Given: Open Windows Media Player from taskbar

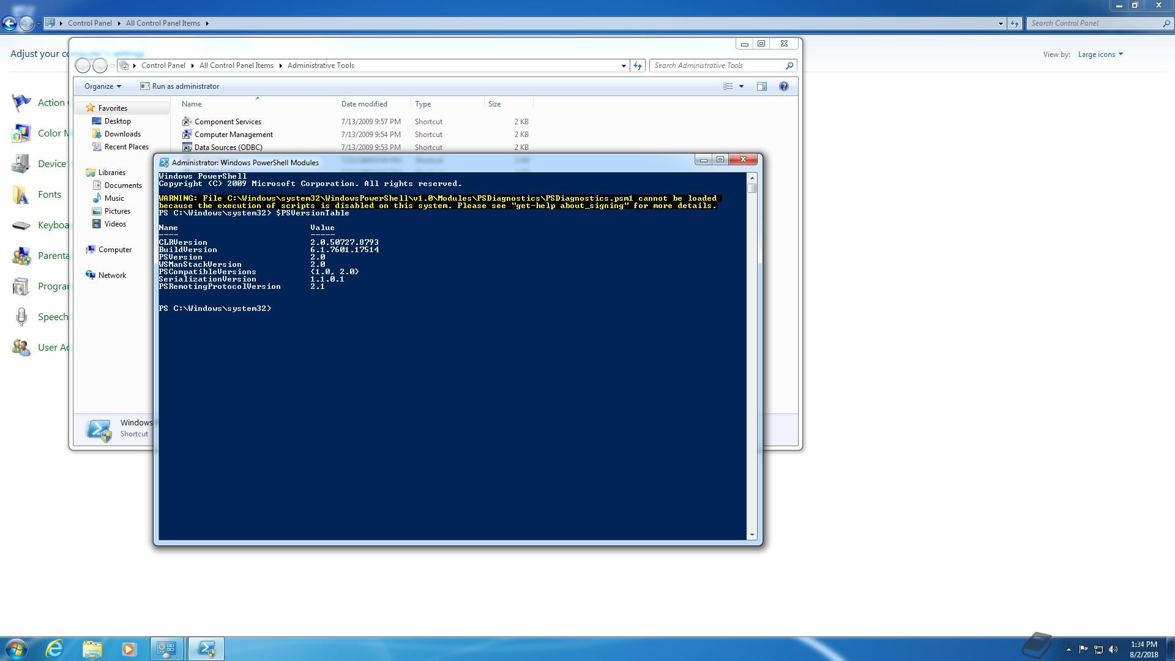Looking at the screenshot, I should pos(129,649).
